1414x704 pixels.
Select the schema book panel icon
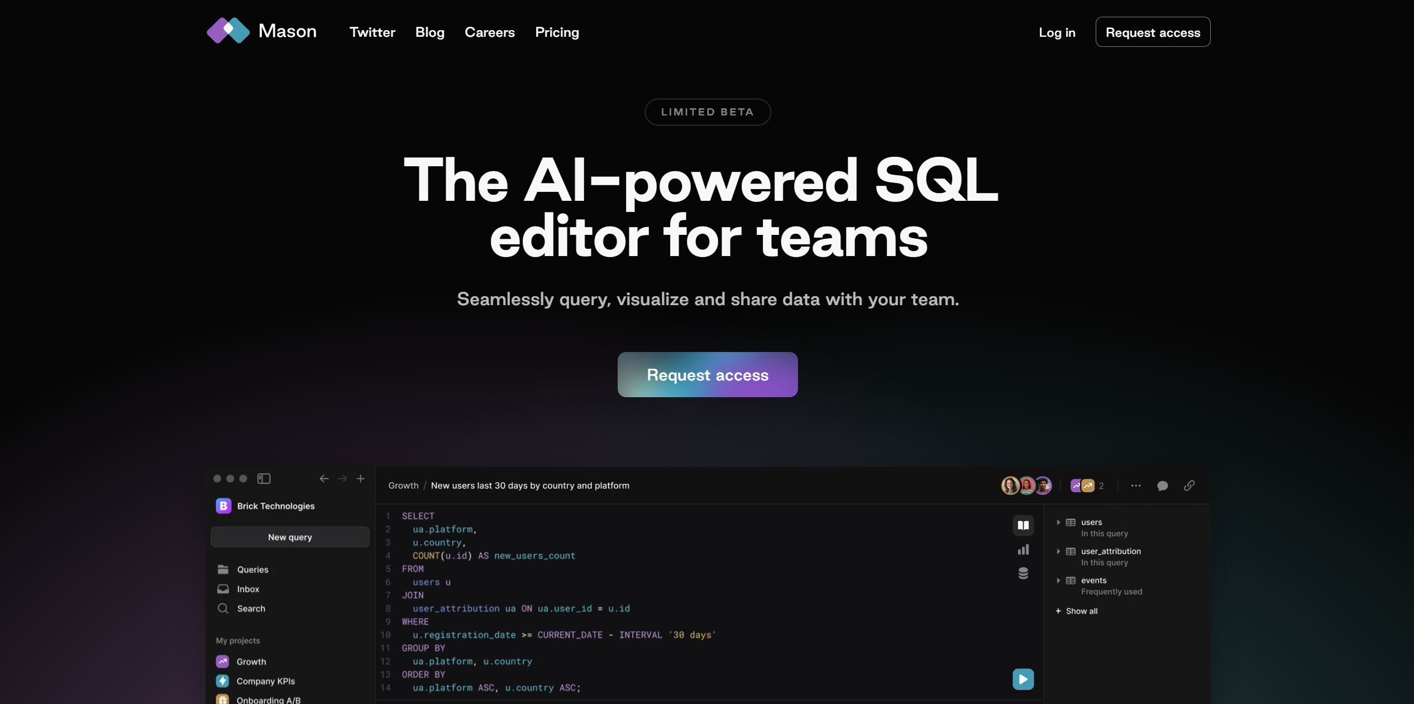coord(1023,525)
